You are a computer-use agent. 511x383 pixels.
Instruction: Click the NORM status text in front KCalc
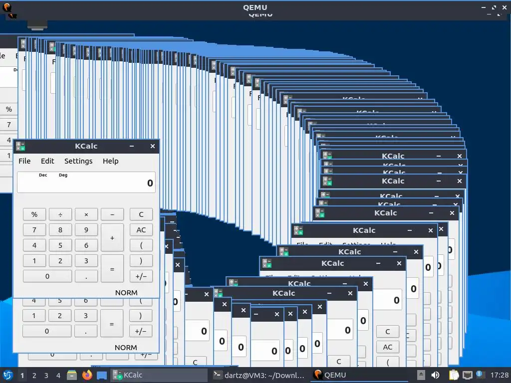[126, 292]
